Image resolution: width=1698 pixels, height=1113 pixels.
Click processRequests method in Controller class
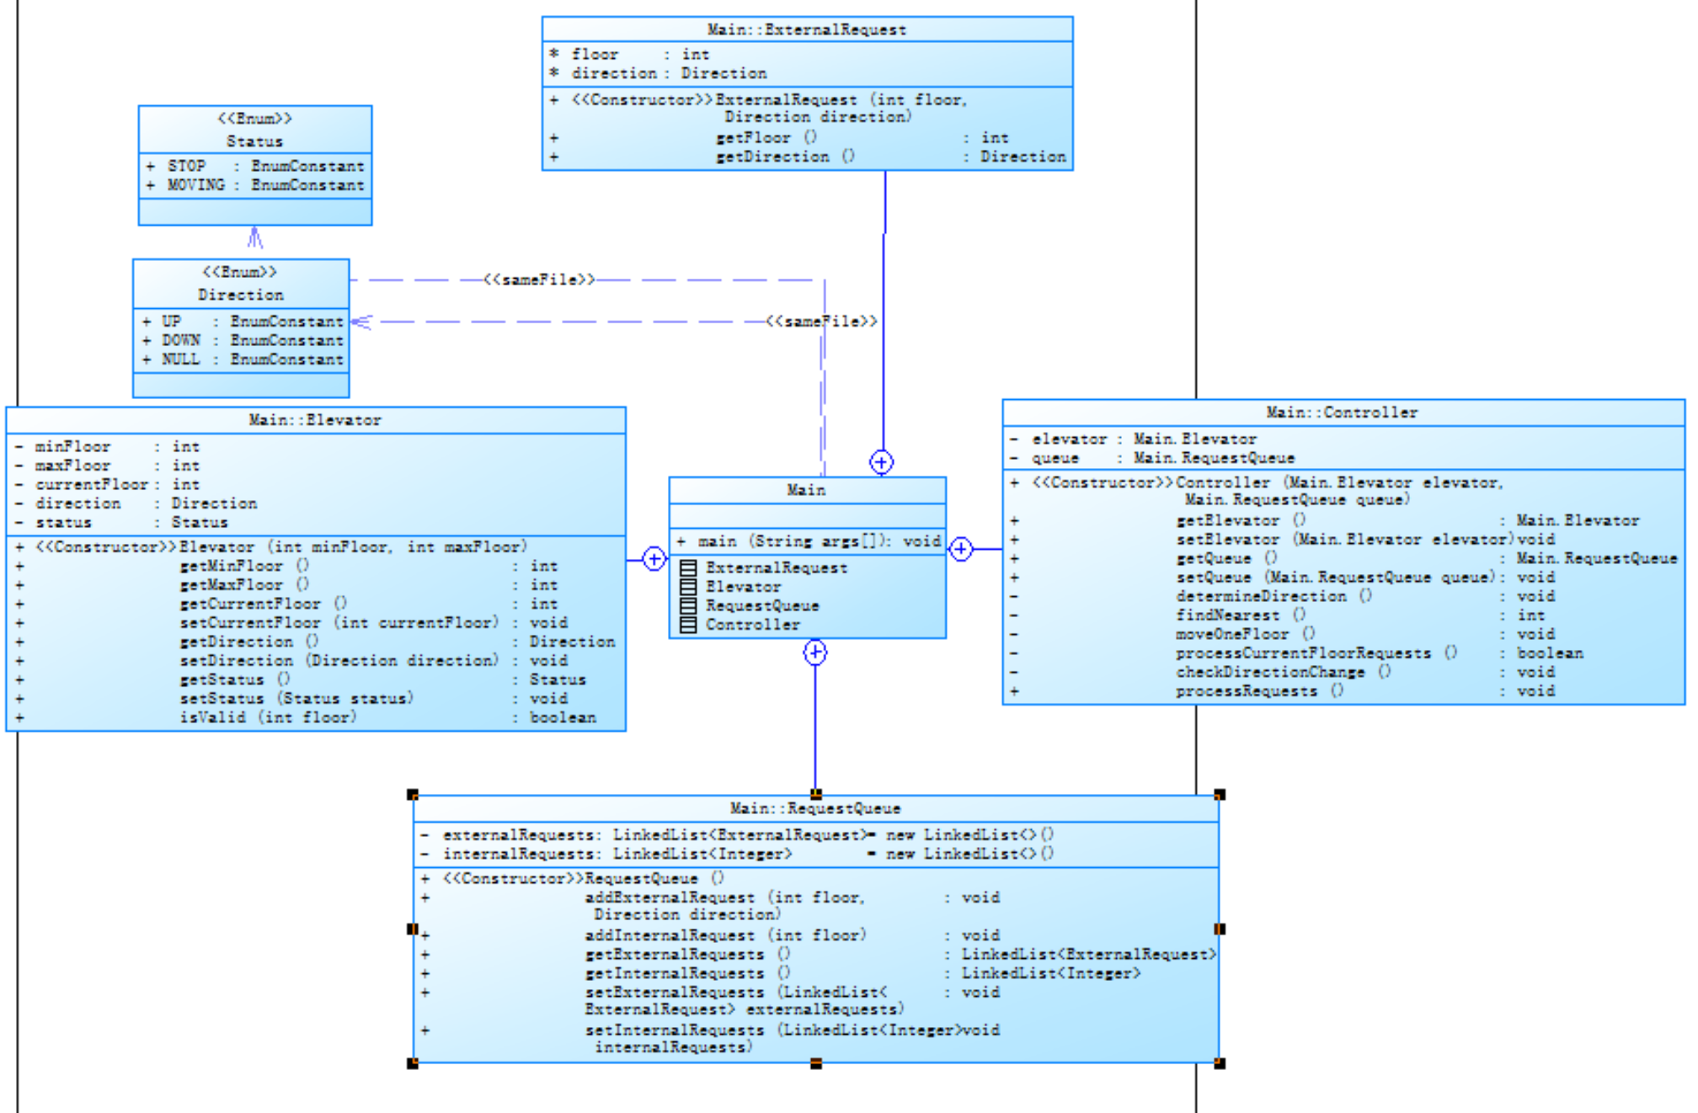(1247, 691)
